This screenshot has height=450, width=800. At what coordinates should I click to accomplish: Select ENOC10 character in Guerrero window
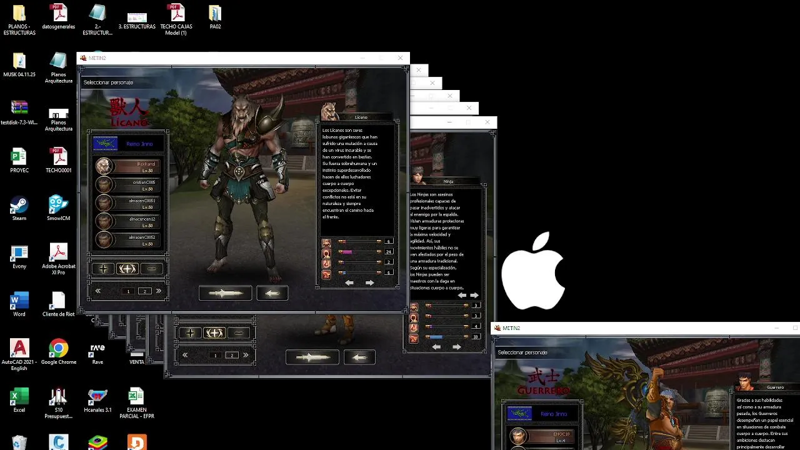(541, 436)
